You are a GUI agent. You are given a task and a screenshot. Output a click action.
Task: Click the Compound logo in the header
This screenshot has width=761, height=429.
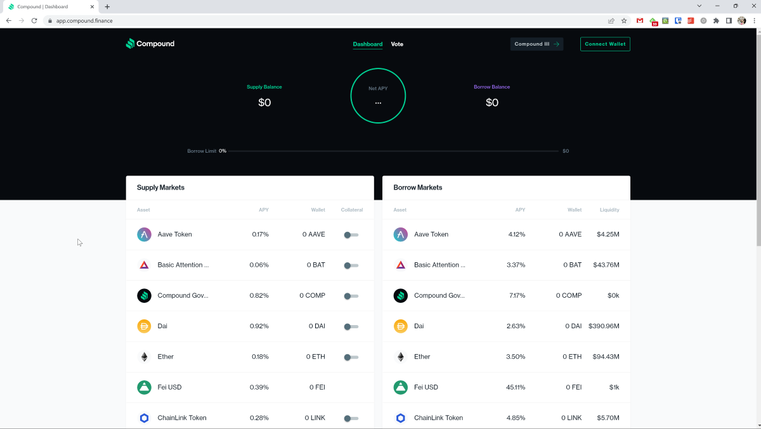150,44
